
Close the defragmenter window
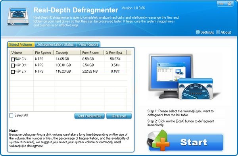(230, 4)
